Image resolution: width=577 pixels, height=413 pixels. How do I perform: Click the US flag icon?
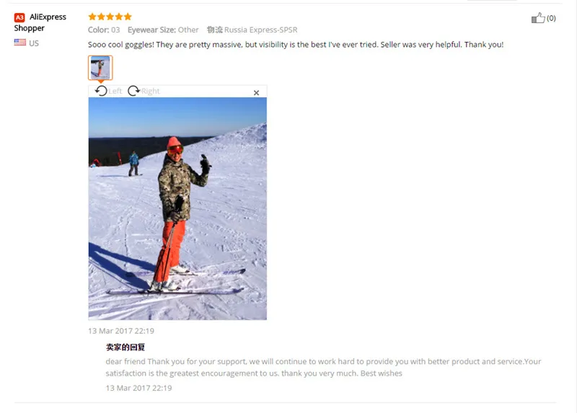pos(20,43)
